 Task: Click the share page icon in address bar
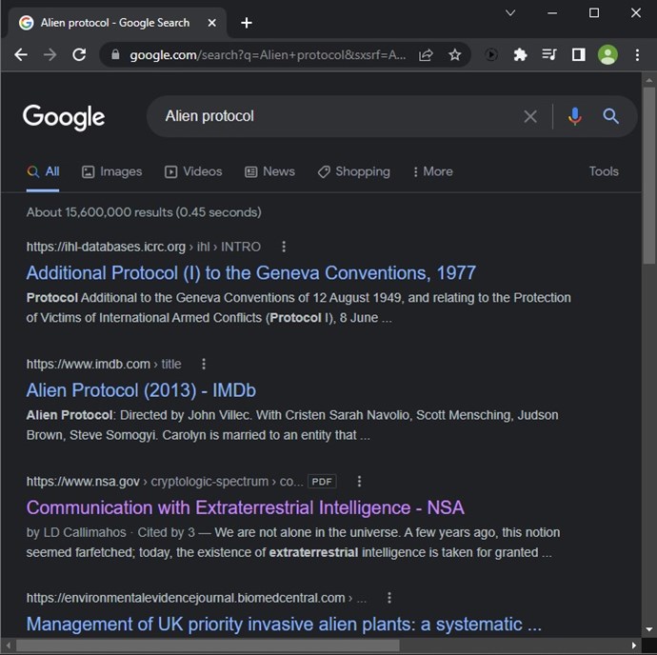click(x=426, y=55)
